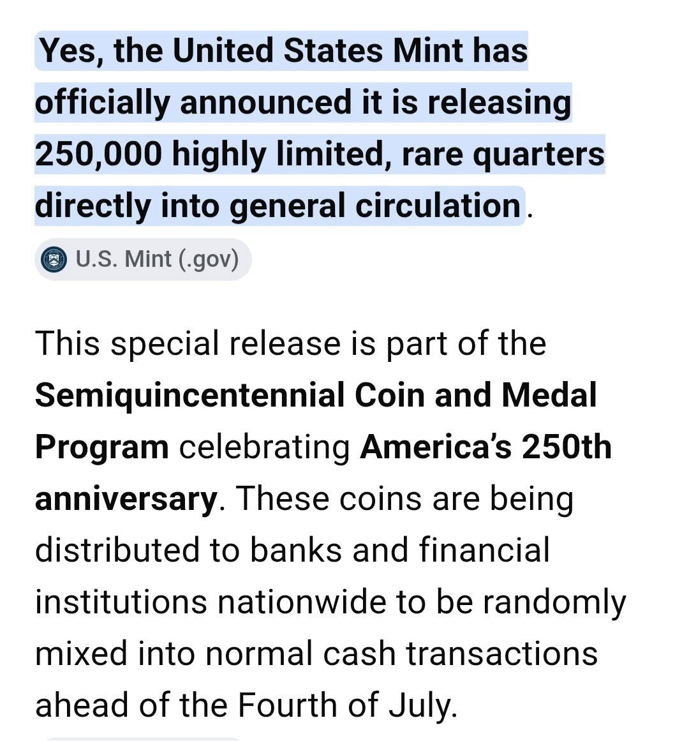The height and width of the screenshot is (741, 689).
Task: Click the highlighted '250,000' number
Action: click(98, 154)
